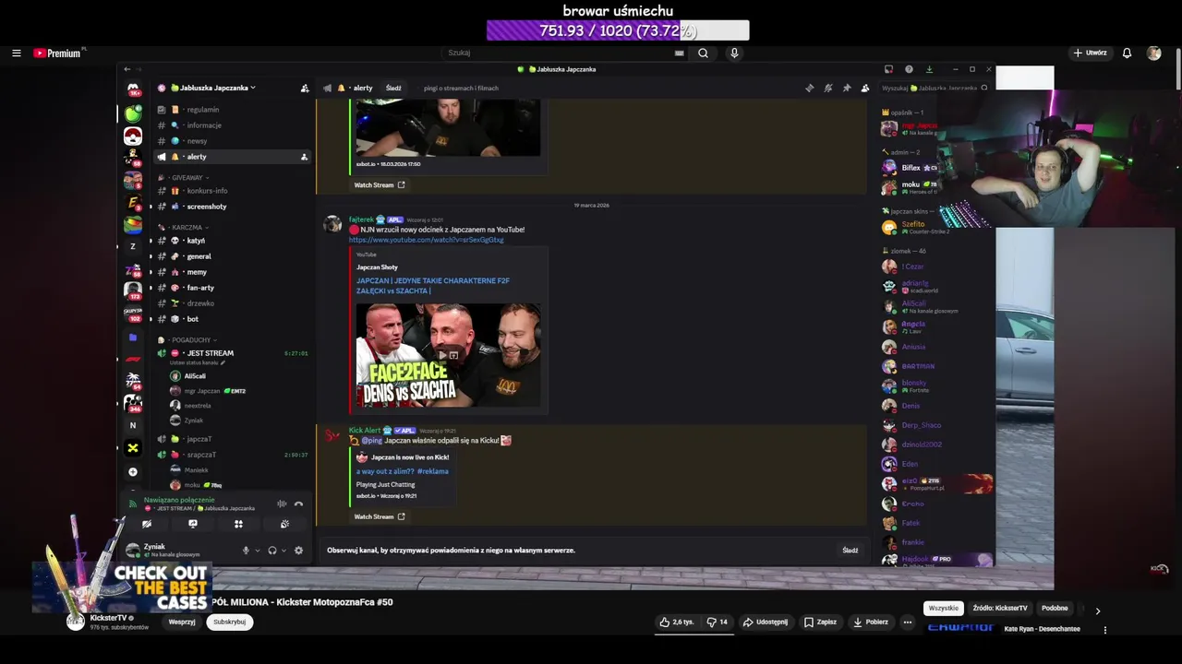Image resolution: width=1182 pixels, height=664 pixels.
Task: Open Discord help question mark icon
Action: [x=909, y=69]
